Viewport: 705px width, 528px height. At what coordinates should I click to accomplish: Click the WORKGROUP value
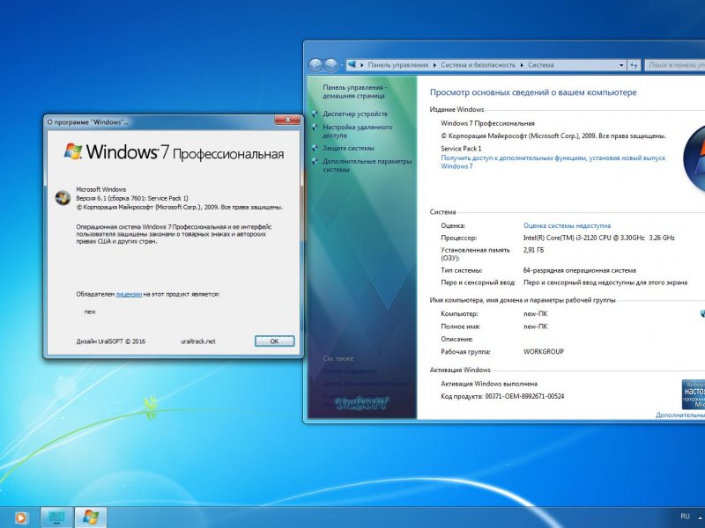click(x=543, y=352)
